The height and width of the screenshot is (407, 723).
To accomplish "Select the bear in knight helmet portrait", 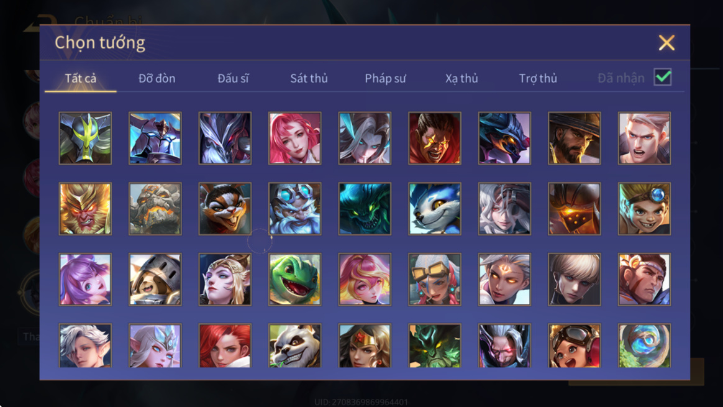I will [155, 279].
